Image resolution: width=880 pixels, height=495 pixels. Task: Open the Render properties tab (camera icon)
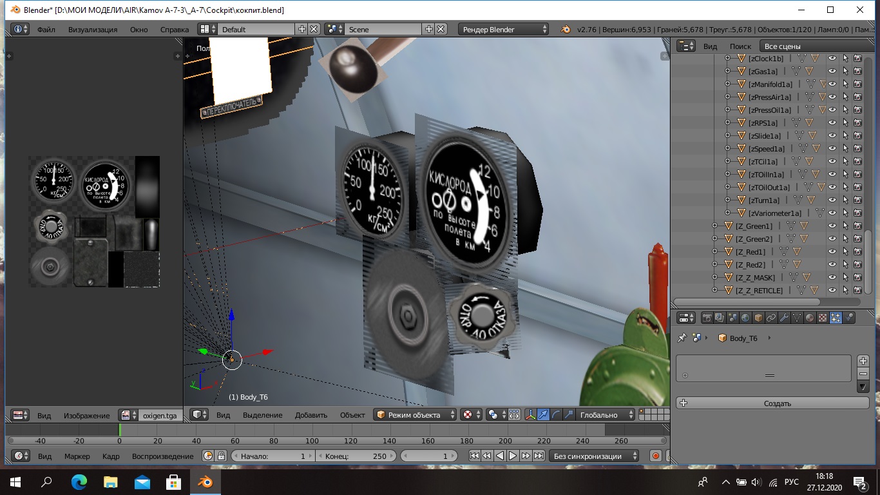[x=707, y=318]
